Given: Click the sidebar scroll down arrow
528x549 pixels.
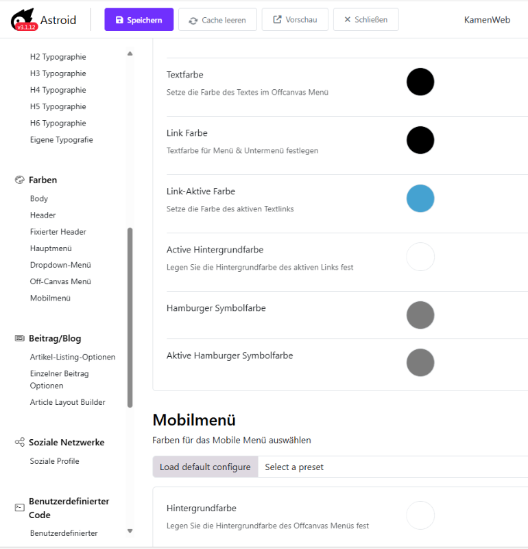Looking at the screenshot, I should [x=130, y=531].
